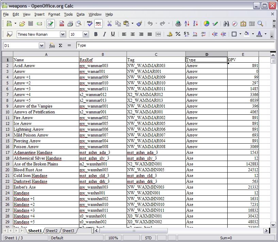Click the Find & Replace binoculars icon
The image size is (278, 242).
(x=226, y=24)
